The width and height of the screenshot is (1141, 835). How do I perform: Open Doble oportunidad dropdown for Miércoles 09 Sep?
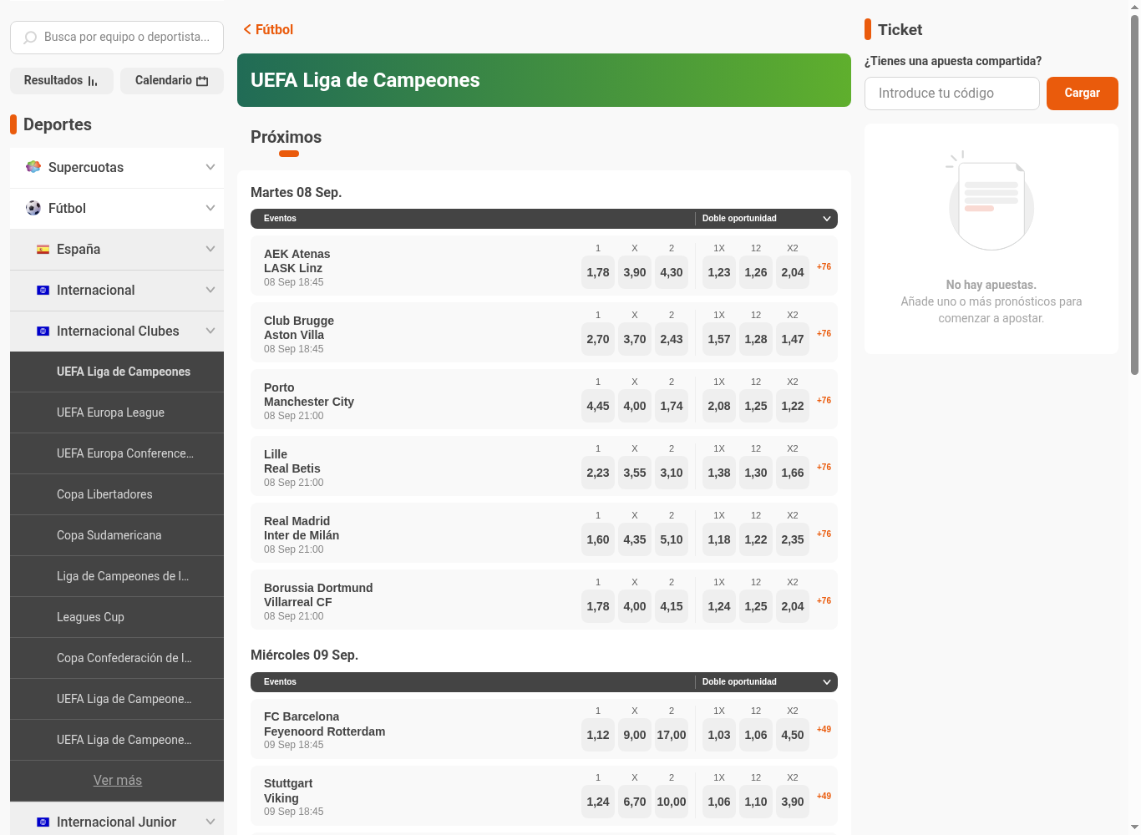(x=766, y=682)
